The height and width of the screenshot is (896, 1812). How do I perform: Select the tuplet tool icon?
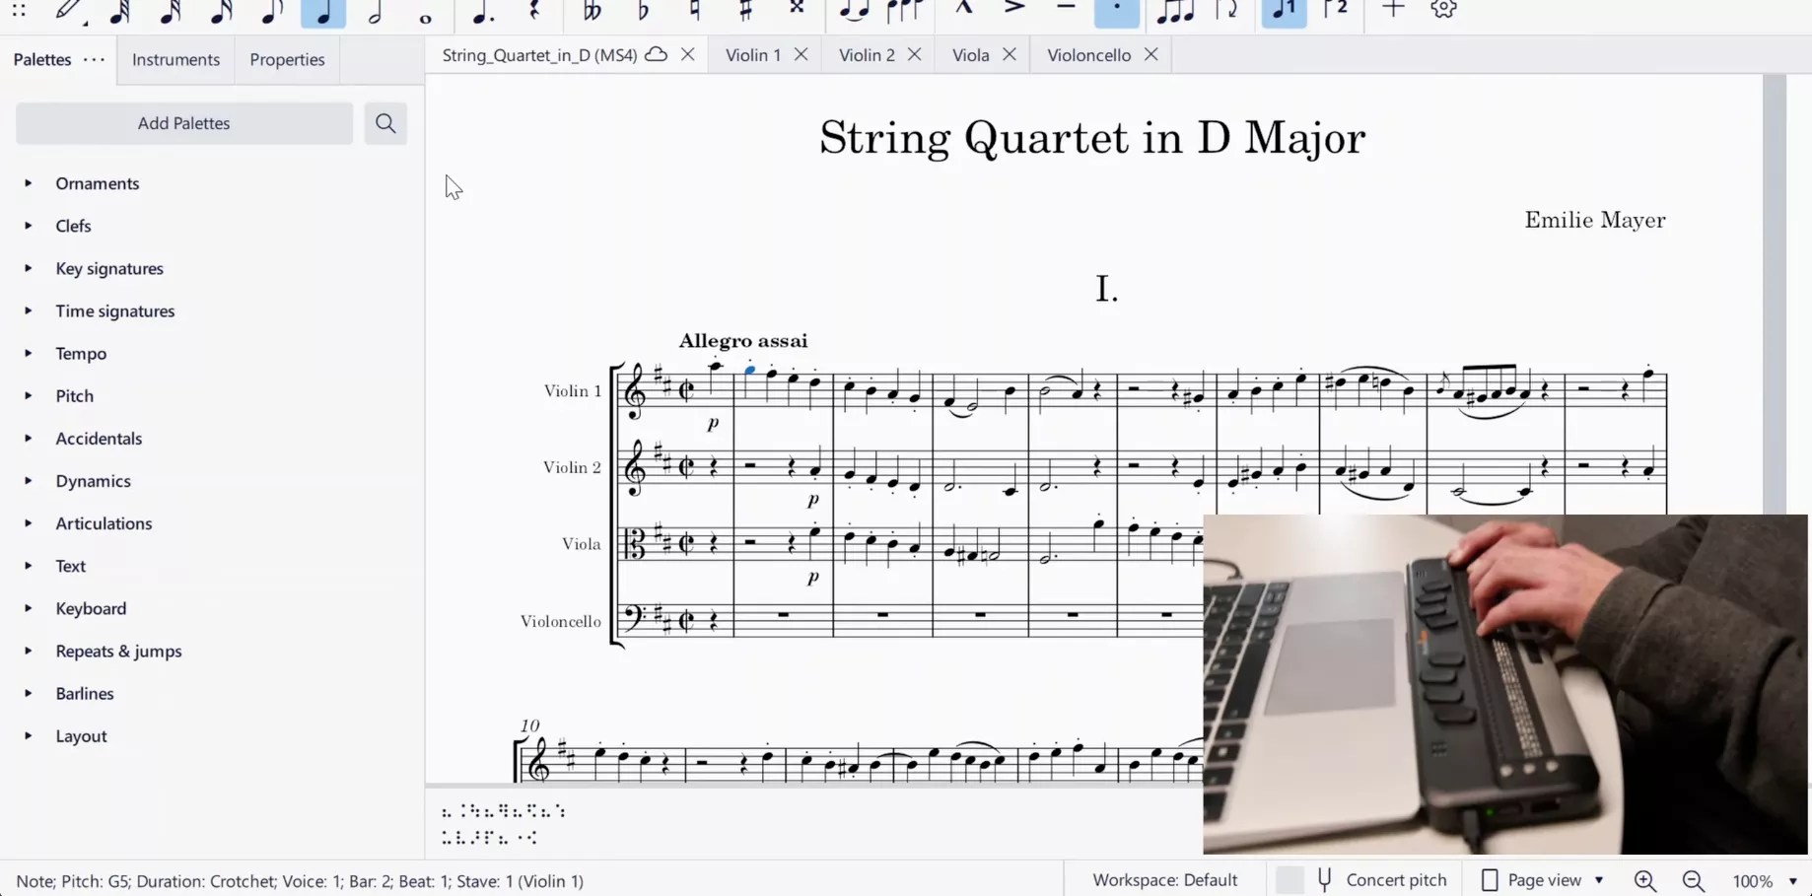coord(1174,11)
